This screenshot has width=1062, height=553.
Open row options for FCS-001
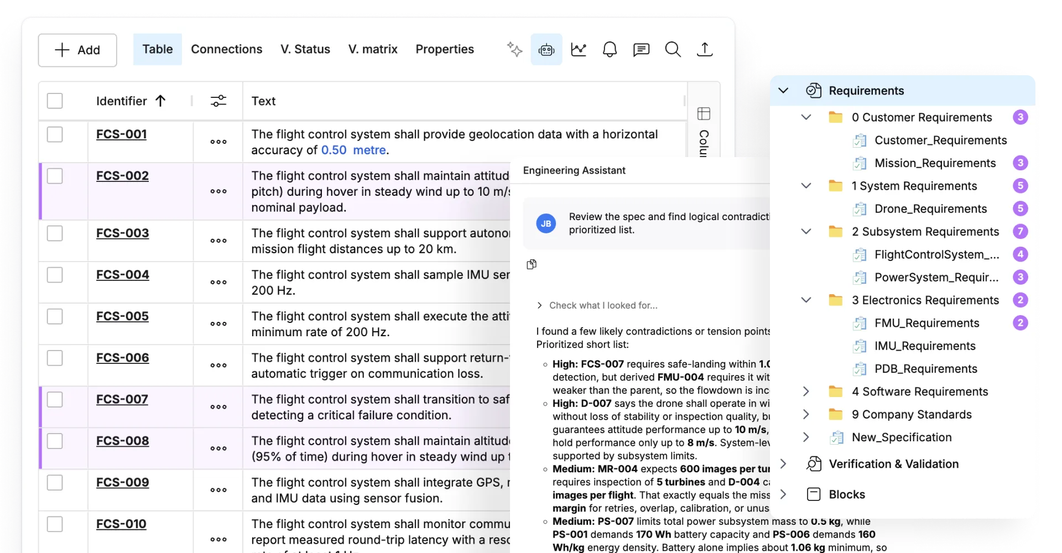218,142
